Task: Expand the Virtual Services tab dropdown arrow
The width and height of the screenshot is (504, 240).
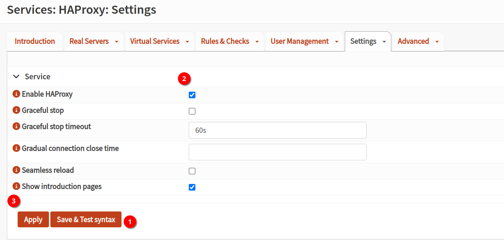Action: (187, 42)
